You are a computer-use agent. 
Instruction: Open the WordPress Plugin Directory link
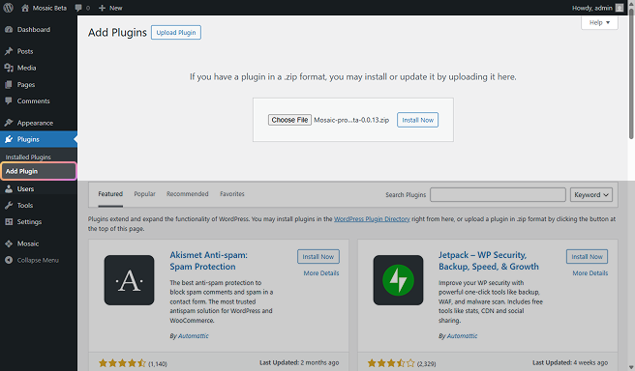372,219
